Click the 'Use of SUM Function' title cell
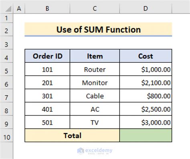 coord(98,30)
